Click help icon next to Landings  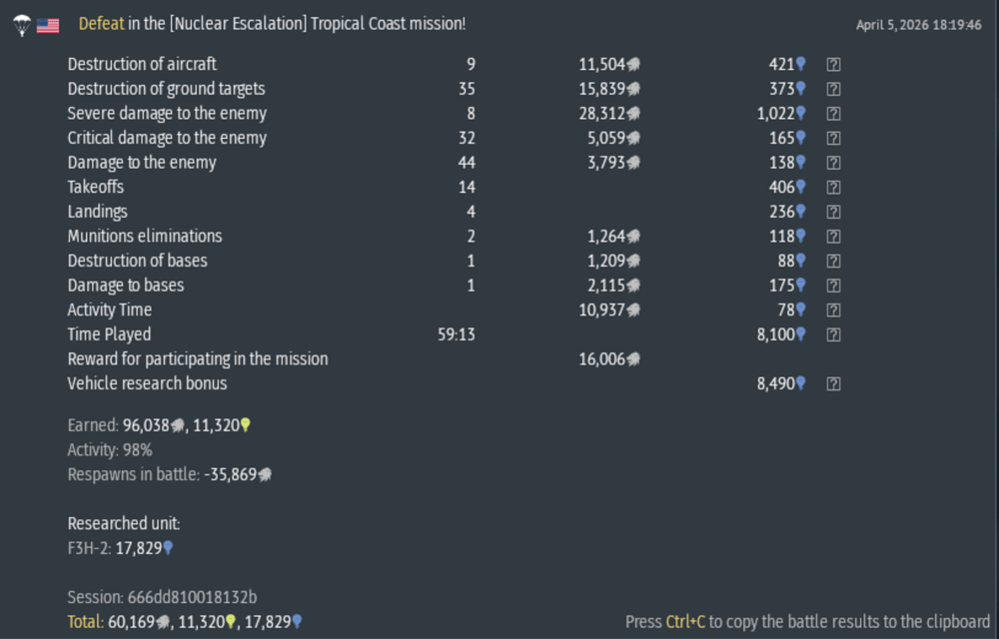833,212
